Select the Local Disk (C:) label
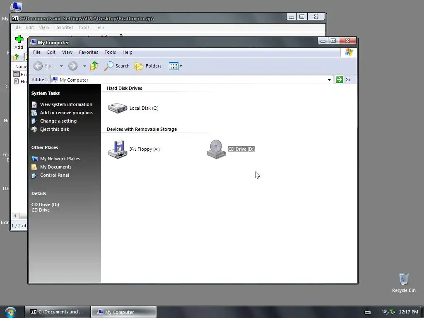This screenshot has height=318, width=424. pos(144,108)
